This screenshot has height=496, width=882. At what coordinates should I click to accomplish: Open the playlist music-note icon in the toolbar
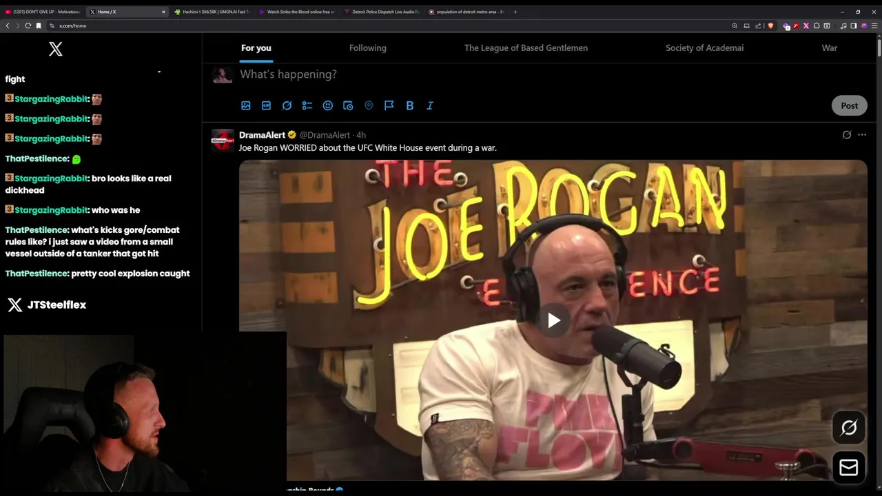tap(843, 25)
